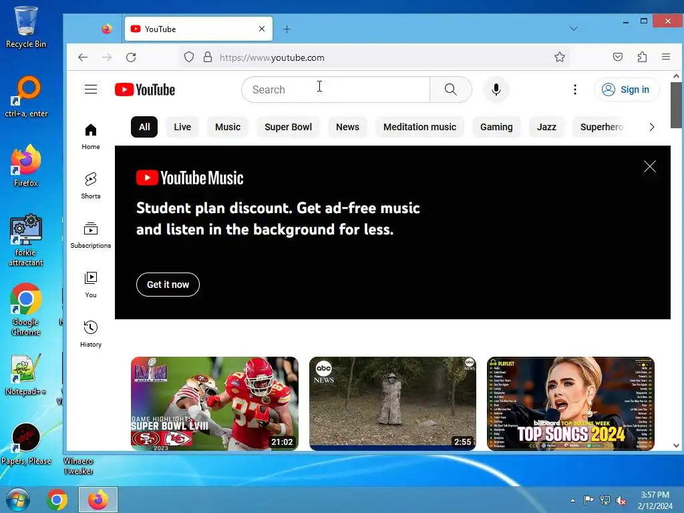Open Firefox extensions puzzle icon

click(x=642, y=57)
